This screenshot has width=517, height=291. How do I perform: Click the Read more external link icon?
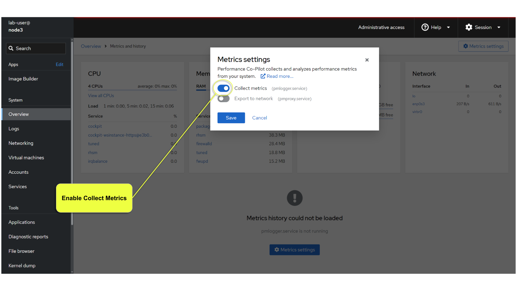(x=263, y=76)
